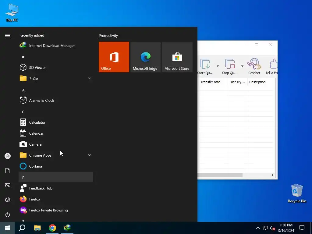Screen dimensions: 312x234
Task: Expand the 7-Zip folder chevron
Action: pos(90,78)
